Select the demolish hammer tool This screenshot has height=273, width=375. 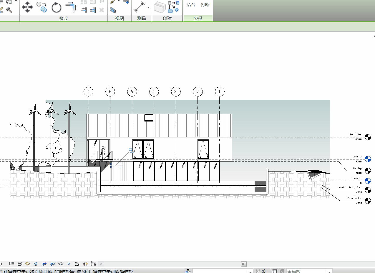pyautogui.click(x=9, y=10)
